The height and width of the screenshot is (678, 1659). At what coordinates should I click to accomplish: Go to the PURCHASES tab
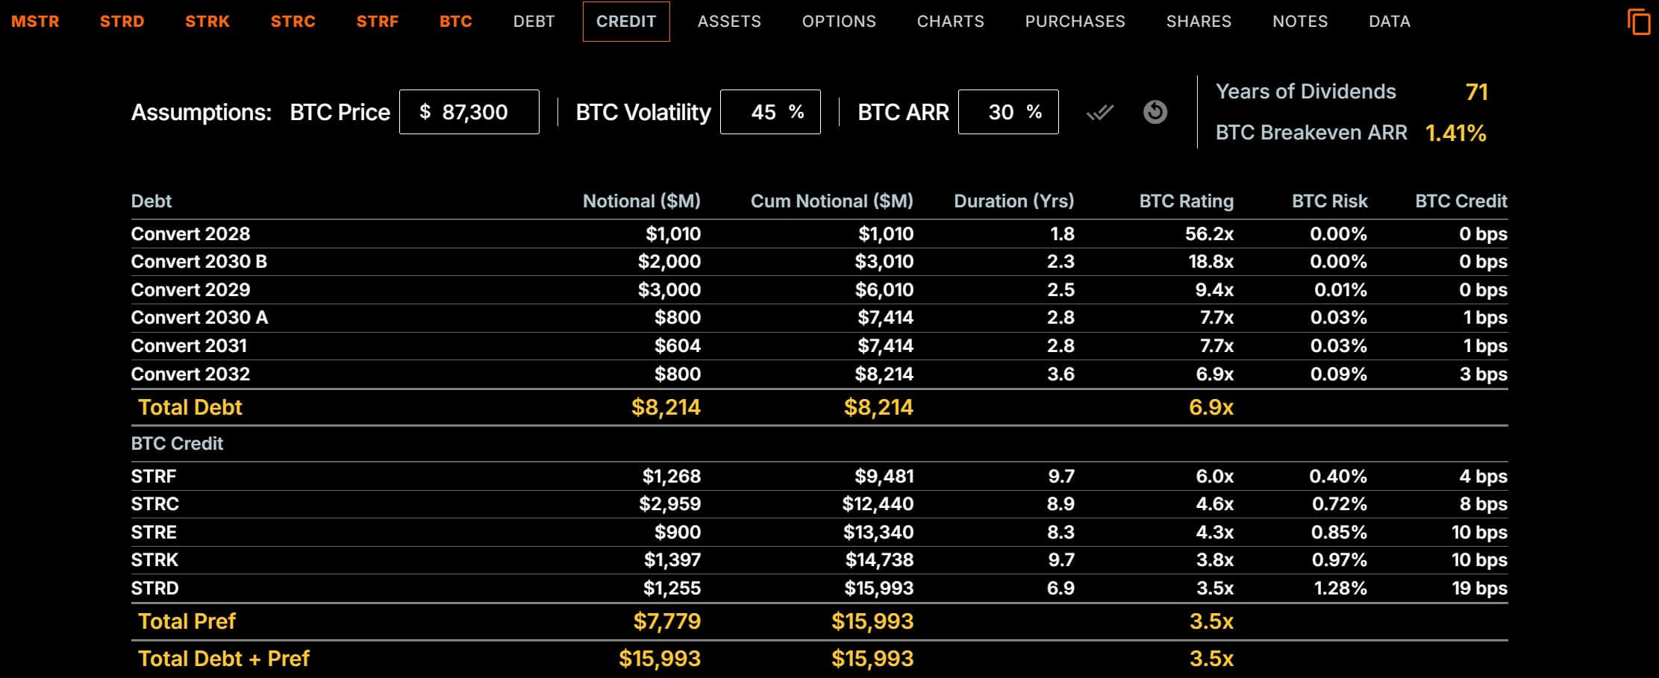click(x=1075, y=22)
